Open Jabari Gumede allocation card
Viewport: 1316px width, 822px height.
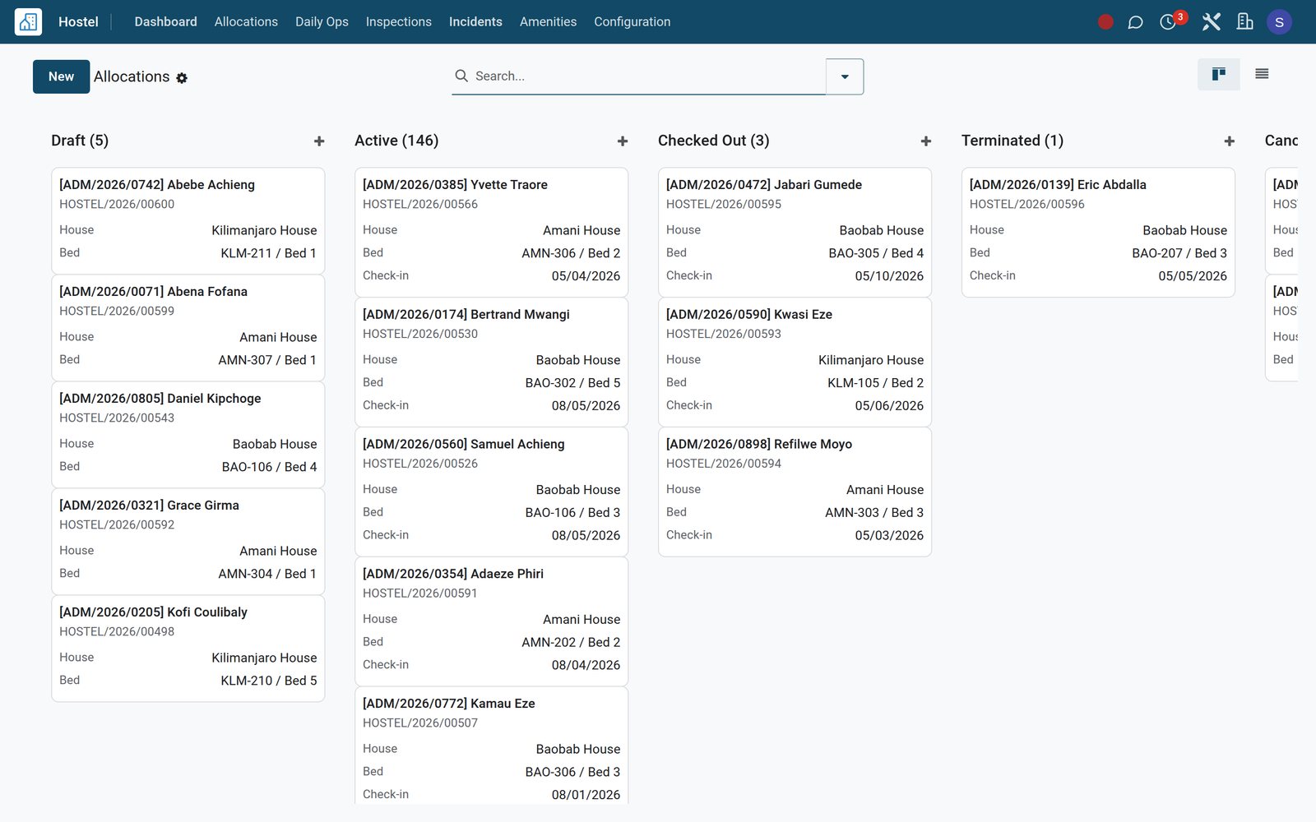(795, 233)
